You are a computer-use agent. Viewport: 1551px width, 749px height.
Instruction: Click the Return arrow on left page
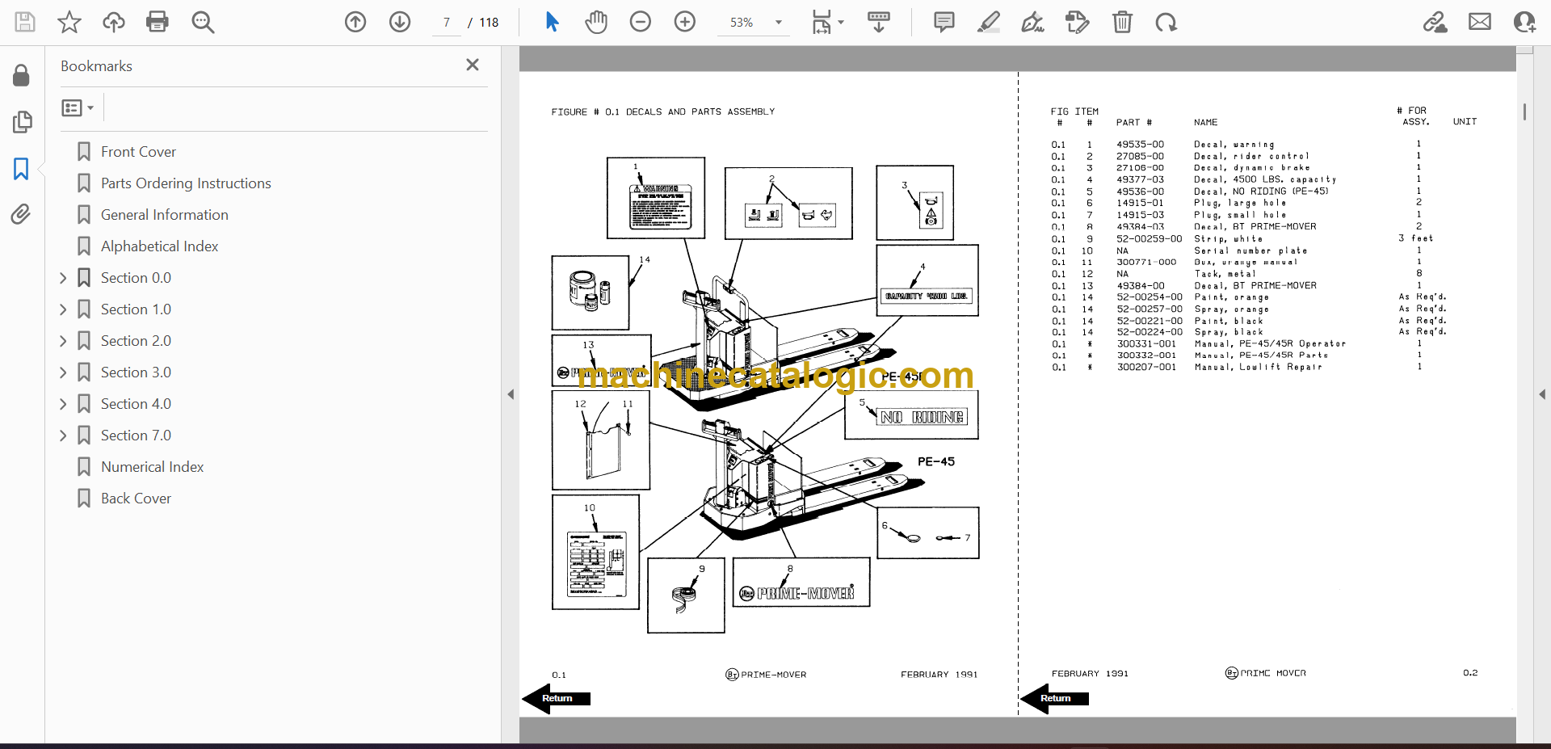tap(557, 698)
